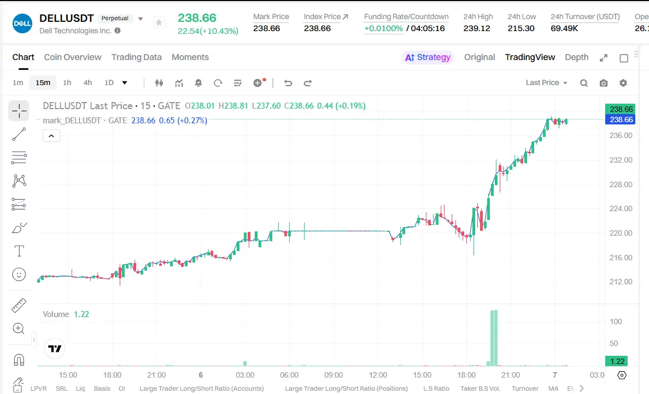Image resolution: width=649 pixels, height=394 pixels.
Task: Switch to Depth chart view
Action: coord(577,57)
